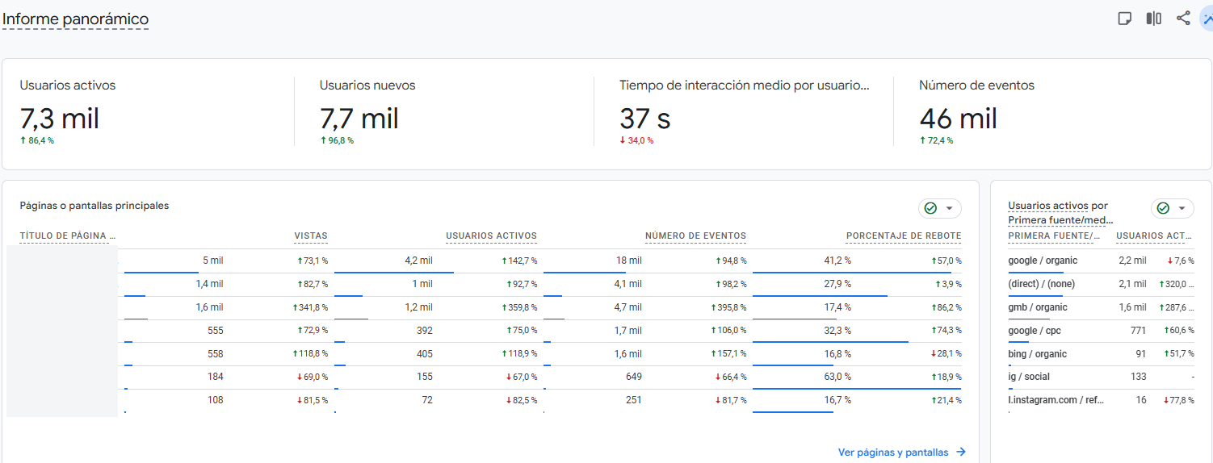Select the gmb / organic source row
This screenshot has width=1213, height=463.
pyautogui.click(x=1038, y=307)
